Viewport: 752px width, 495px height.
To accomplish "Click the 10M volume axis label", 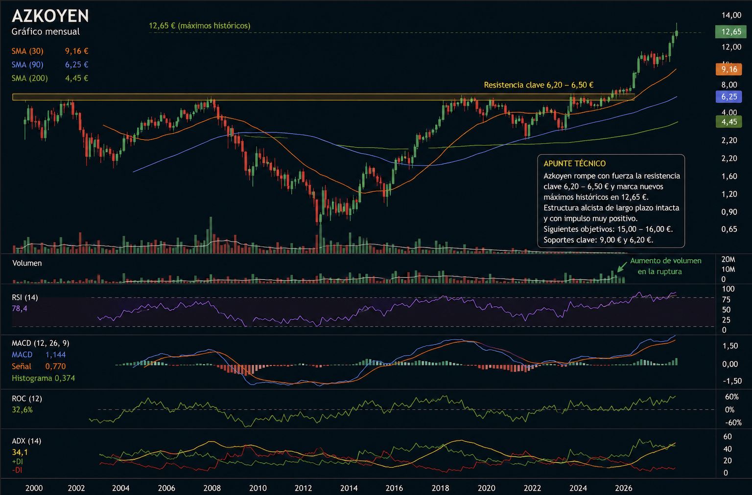I will 728,270.
